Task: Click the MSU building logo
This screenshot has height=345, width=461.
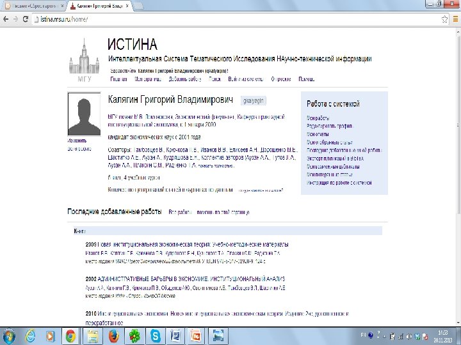Action: click(85, 60)
